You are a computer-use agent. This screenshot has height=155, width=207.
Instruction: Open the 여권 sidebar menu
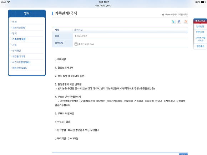14,22
